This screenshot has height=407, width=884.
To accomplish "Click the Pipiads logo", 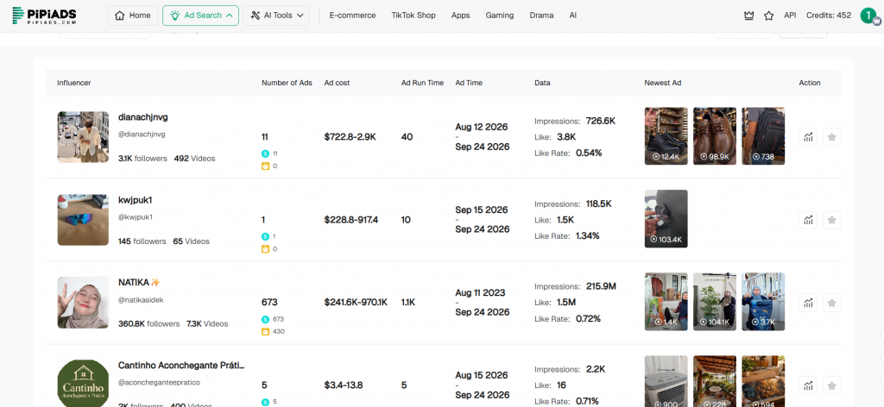I will (44, 16).
